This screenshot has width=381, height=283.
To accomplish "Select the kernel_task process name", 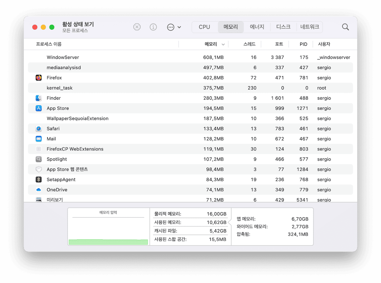I will coord(60,88).
